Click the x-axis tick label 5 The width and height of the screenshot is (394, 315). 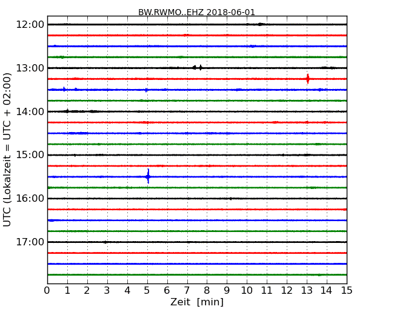147,290
